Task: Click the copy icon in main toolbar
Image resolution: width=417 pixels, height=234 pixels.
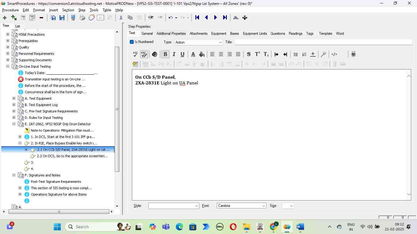Action: [130, 18]
